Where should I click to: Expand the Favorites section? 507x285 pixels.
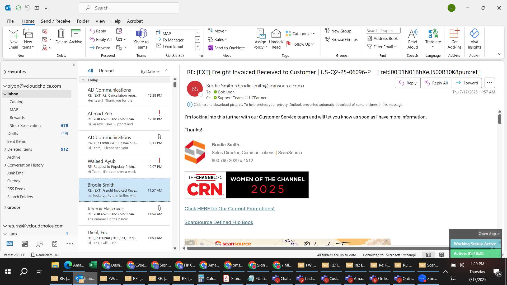pos(5,72)
